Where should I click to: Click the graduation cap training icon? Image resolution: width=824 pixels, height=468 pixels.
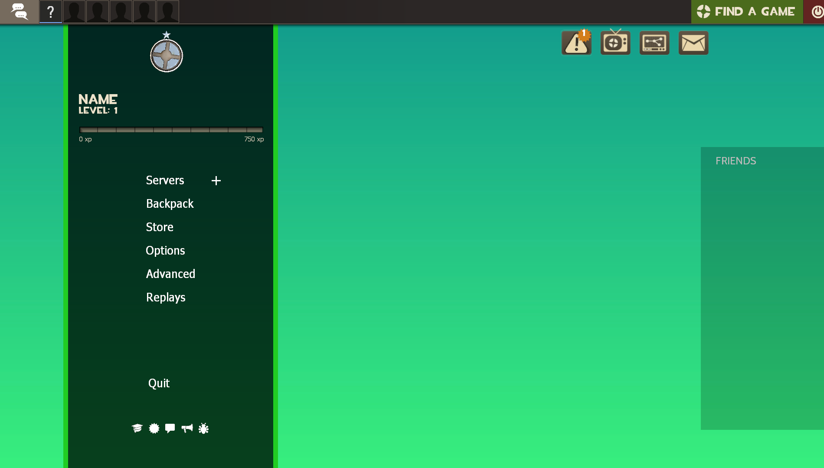coord(137,429)
